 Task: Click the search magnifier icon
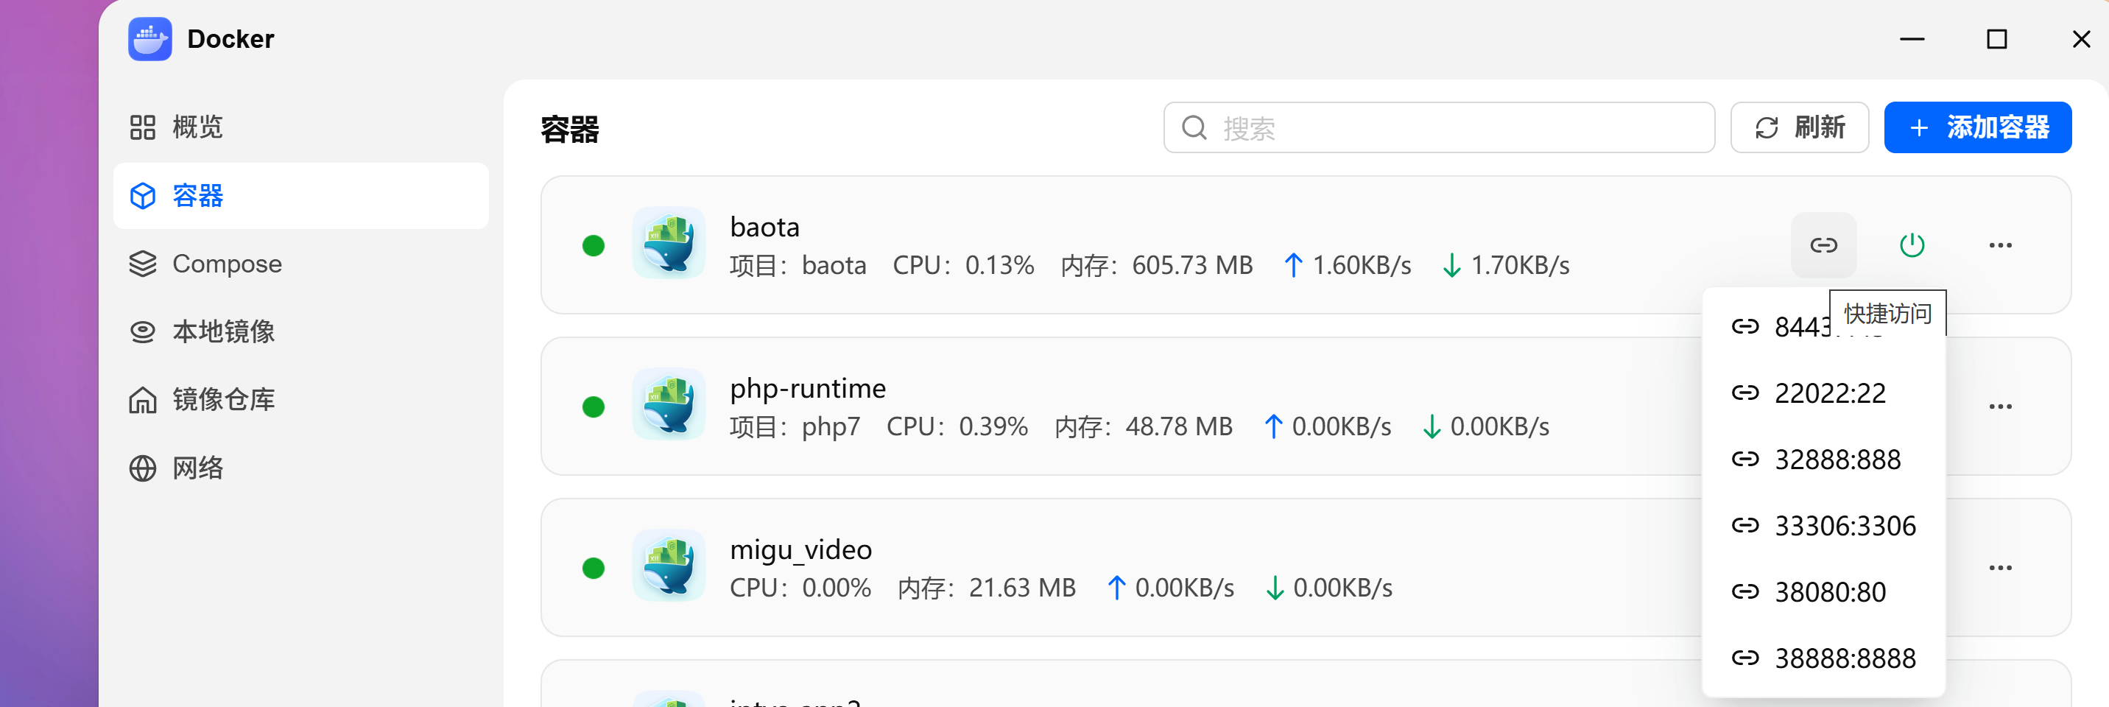pos(1194,128)
